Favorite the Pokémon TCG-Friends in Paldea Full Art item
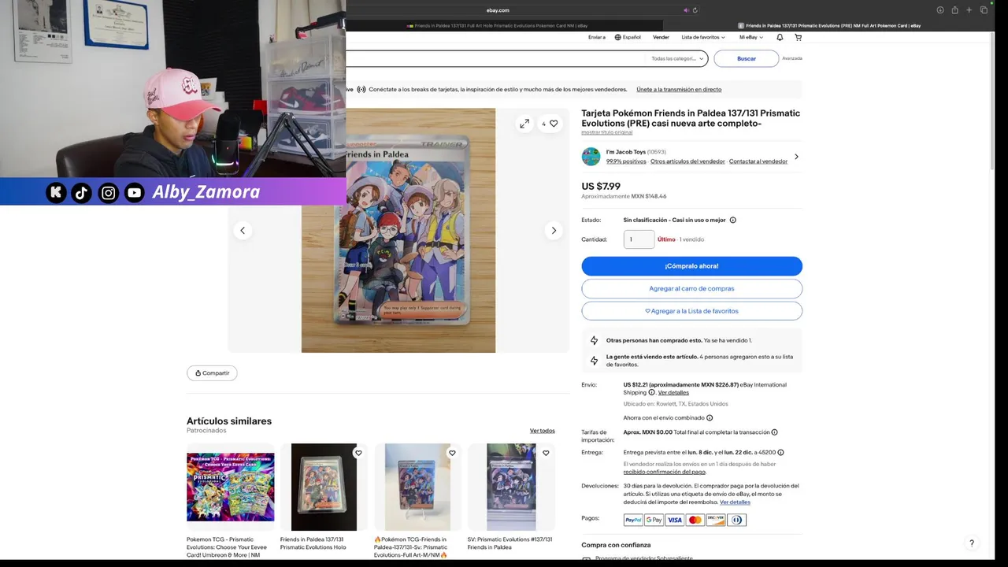The height and width of the screenshot is (567, 1008). click(452, 453)
